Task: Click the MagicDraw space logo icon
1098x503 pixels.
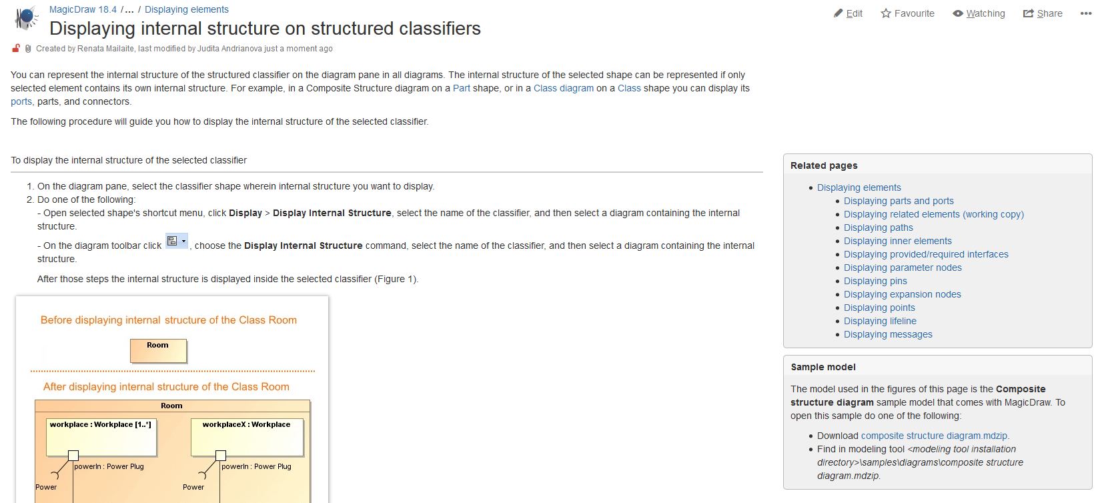Action: point(27,18)
